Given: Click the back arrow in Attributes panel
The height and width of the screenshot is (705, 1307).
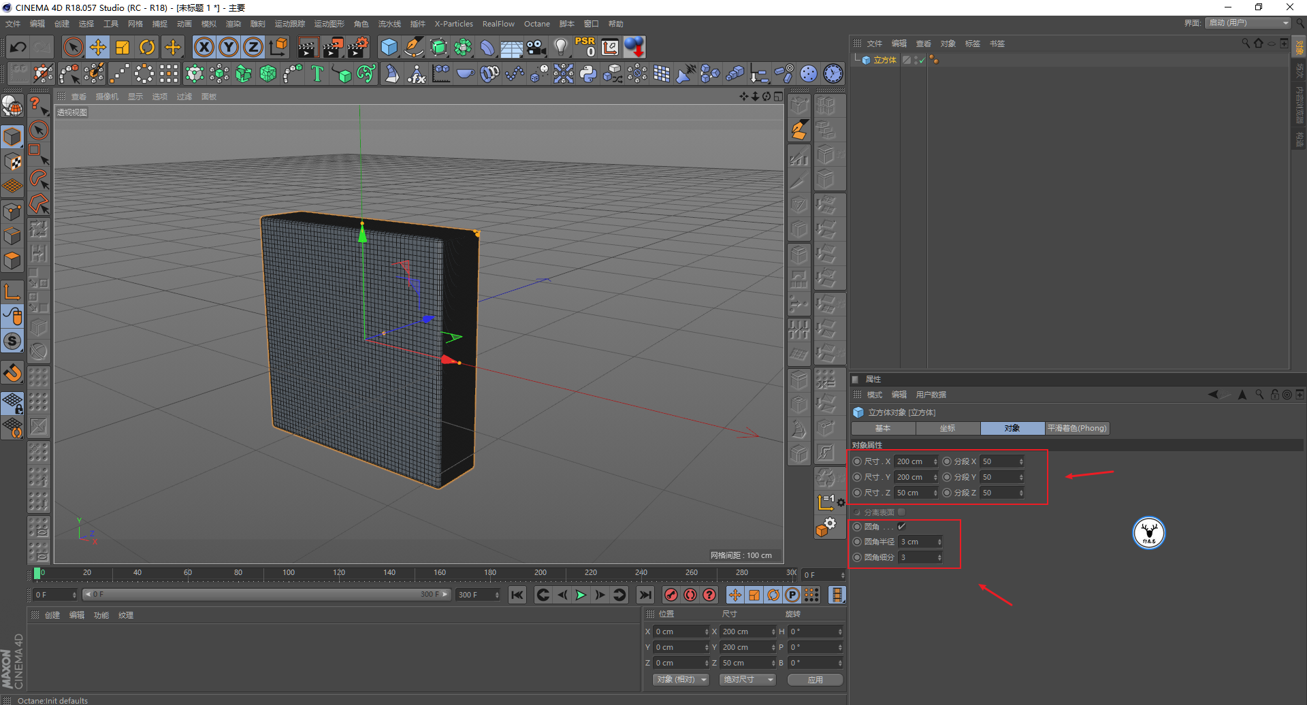Looking at the screenshot, I should (1213, 395).
